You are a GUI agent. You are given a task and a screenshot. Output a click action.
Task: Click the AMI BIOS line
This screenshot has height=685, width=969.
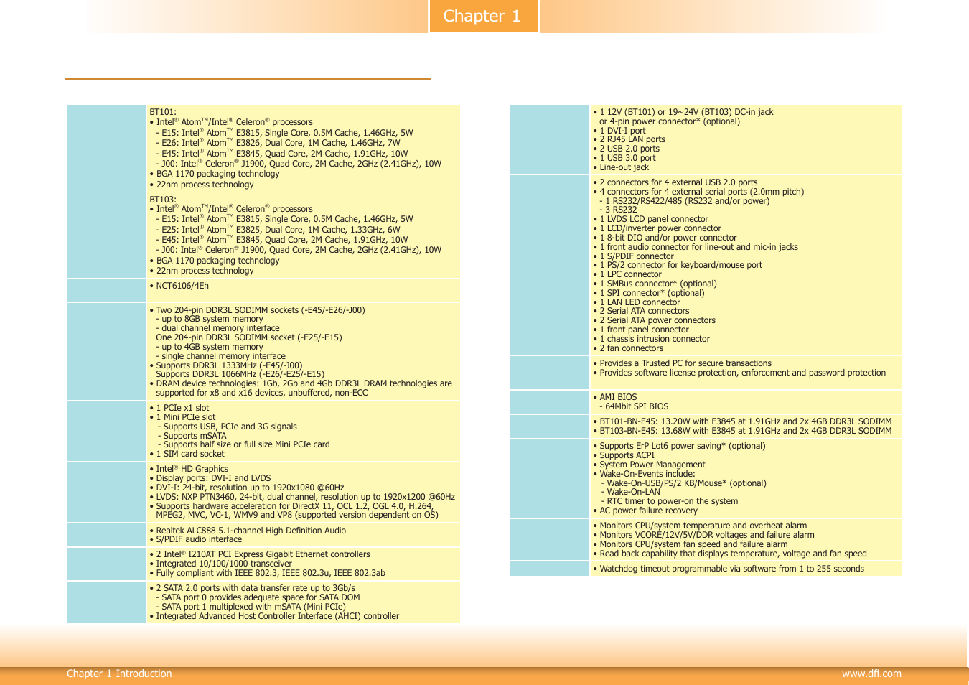(615, 397)
